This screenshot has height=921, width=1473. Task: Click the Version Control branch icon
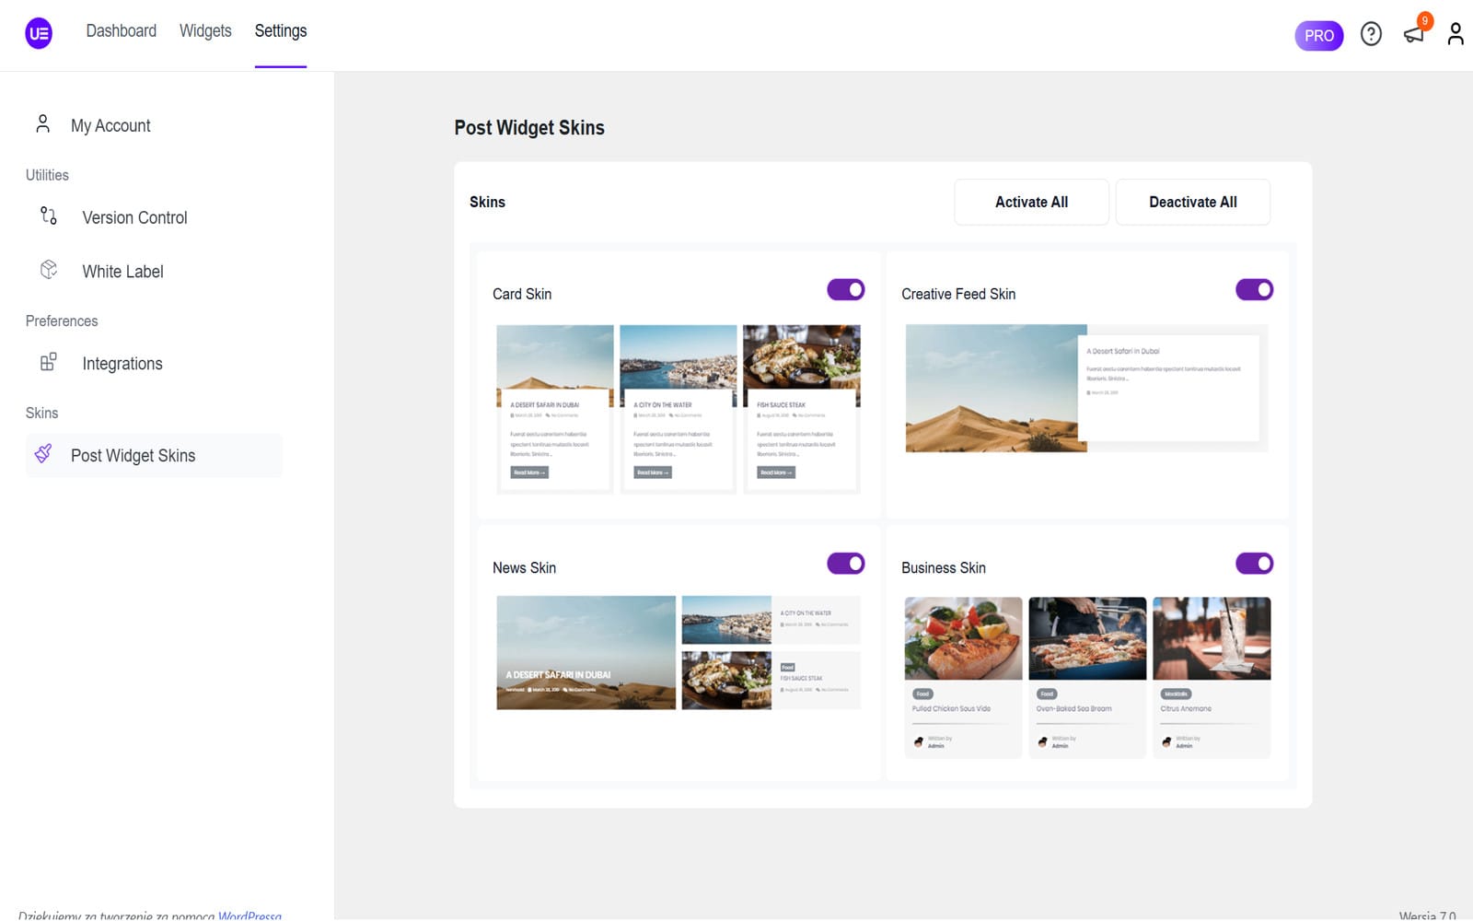(49, 216)
